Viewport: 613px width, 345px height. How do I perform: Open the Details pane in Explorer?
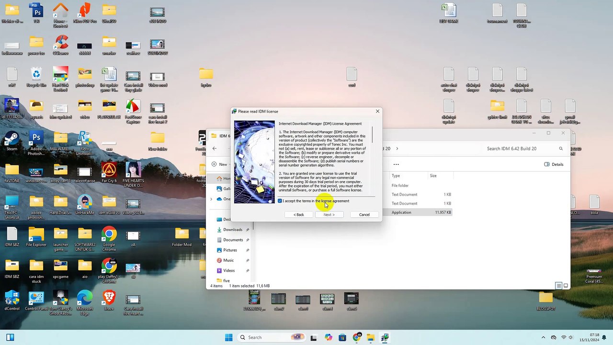coord(554,164)
